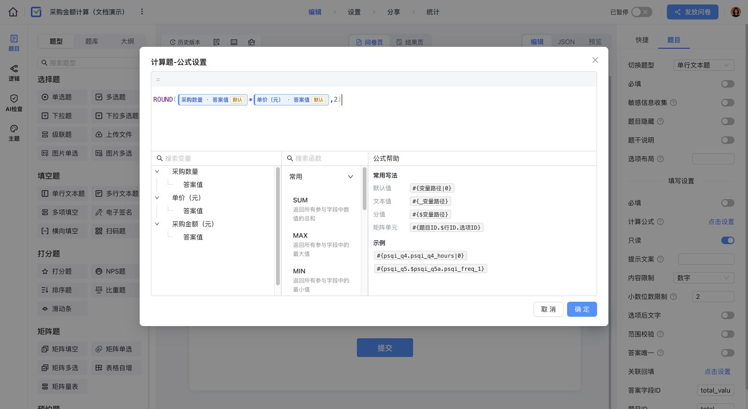Image resolution: width=748 pixels, height=409 pixels.
Task: Open the 逻辑 sidebar panel
Action: coord(14,73)
